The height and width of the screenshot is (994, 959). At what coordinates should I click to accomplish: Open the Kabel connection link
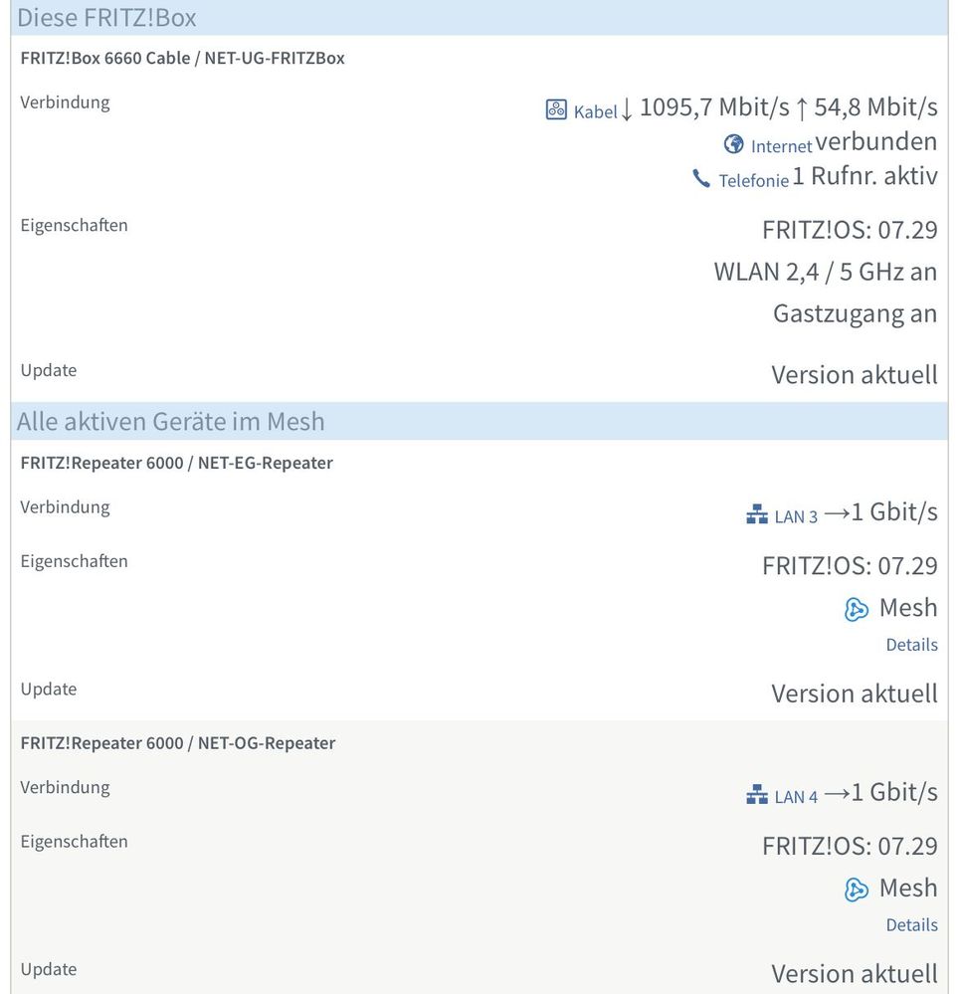(595, 111)
